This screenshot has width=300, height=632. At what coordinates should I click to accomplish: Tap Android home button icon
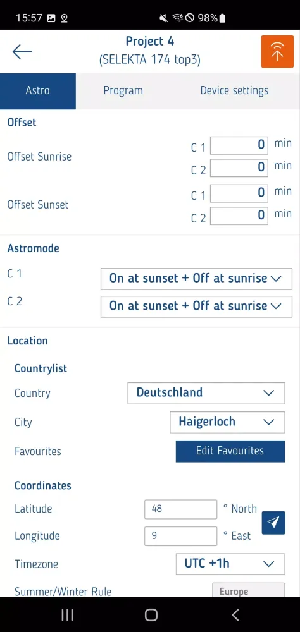[x=151, y=615]
